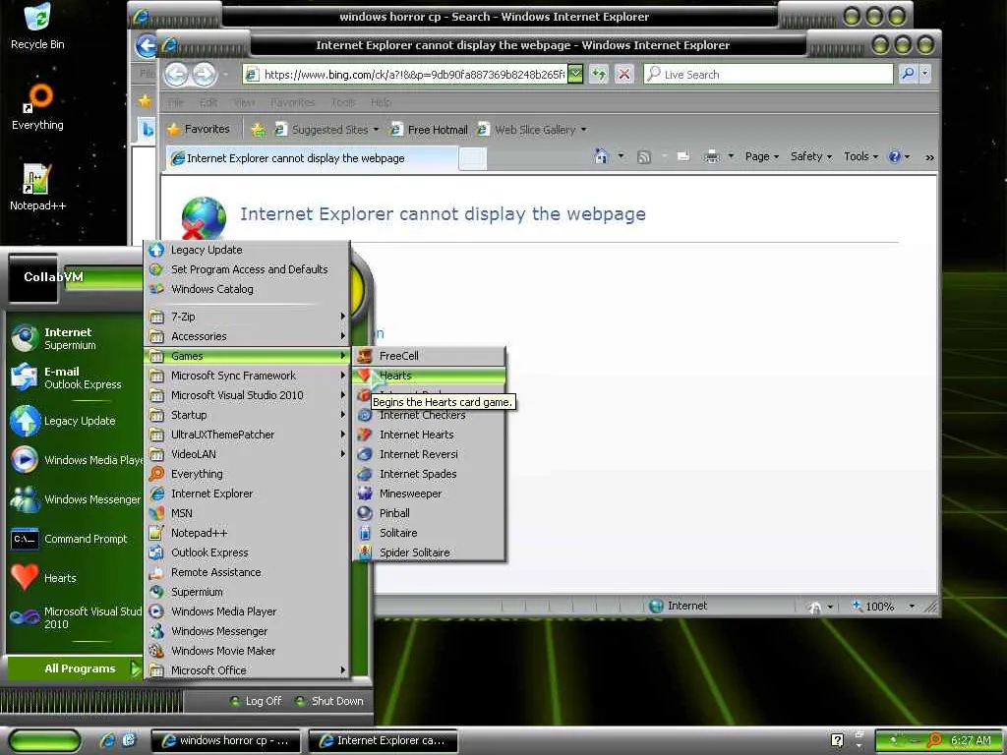1007x755 pixels.
Task: Expand the Microsoft Office folder
Action: 247,670
